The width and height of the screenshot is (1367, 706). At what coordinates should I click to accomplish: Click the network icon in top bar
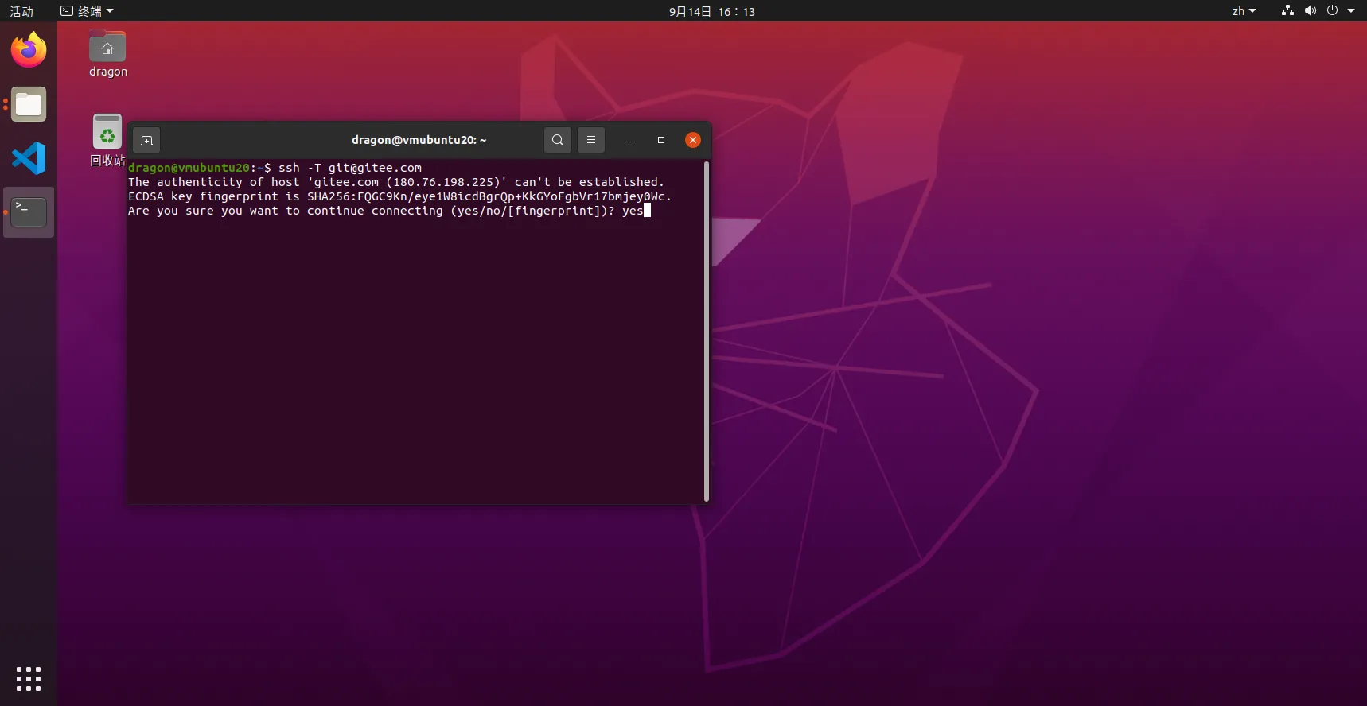tap(1287, 11)
